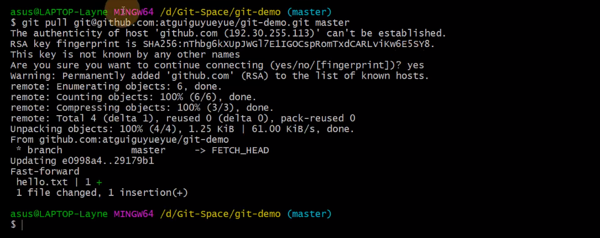This screenshot has width=600, height=238.
Task: Click the 'Unpacking objects' progress line
Action: [182, 129]
